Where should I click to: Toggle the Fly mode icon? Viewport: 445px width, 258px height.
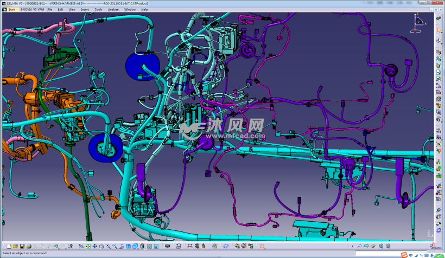[x=81, y=246]
